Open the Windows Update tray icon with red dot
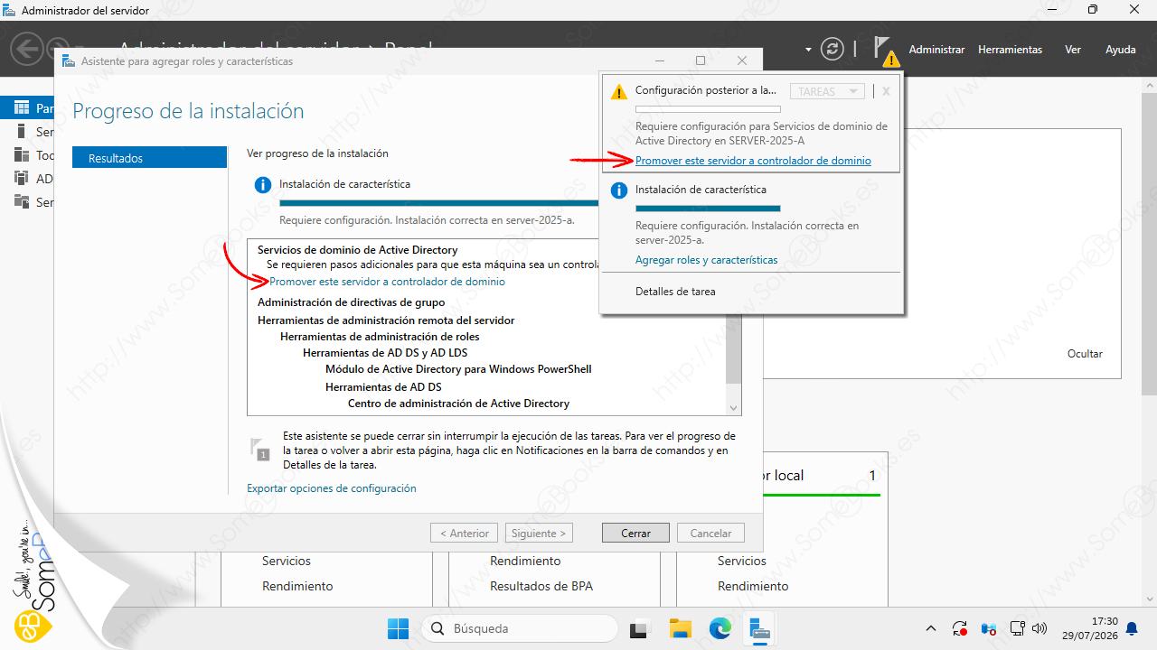Image resolution: width=1157 pixels, height=650 pixels. click(960, 628)
